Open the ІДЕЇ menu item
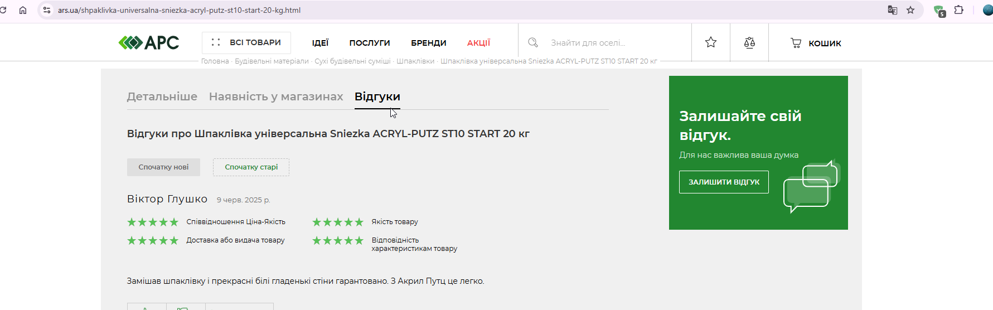This screenshot has height=310, width=993. point(320,43)
